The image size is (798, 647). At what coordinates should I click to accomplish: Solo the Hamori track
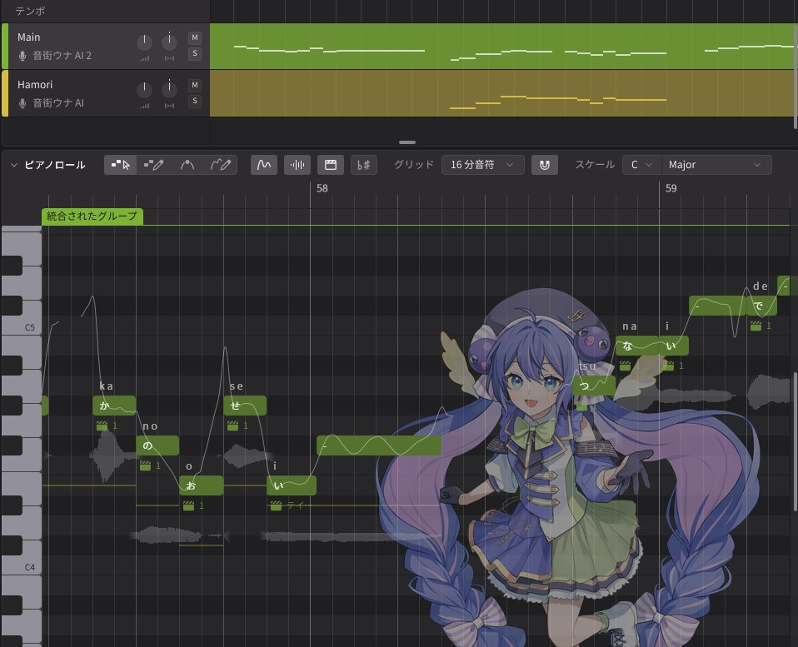[194, 101]
